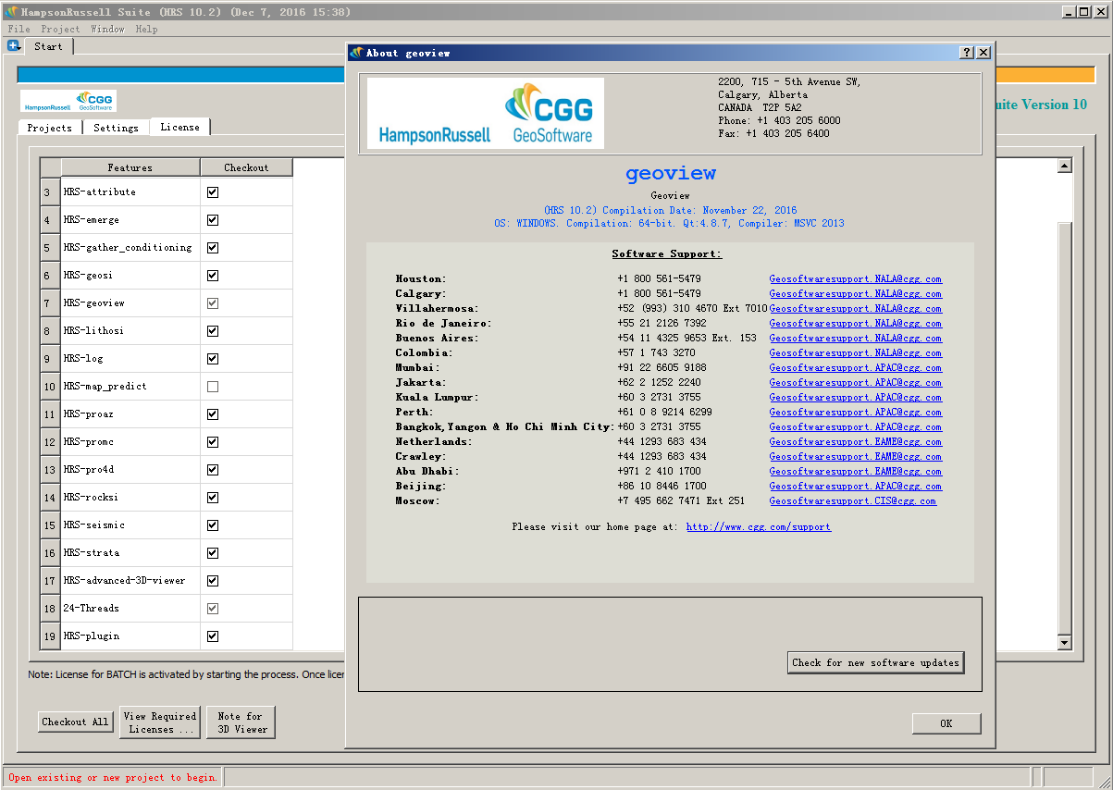Click the Beijing support email link
This screenshot has width=1113, height=790.
click(x=856, y=487)
